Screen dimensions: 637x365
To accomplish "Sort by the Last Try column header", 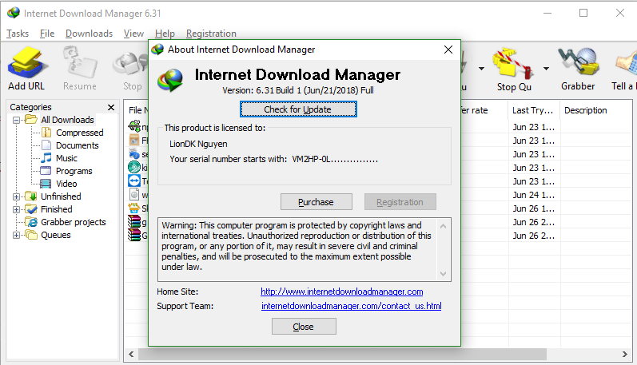I will coord(533,110).
